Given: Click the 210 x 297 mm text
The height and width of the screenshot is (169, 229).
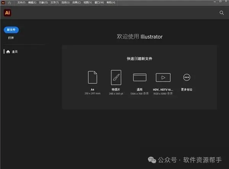Looking at the screenshot, I should pos(92,93).
